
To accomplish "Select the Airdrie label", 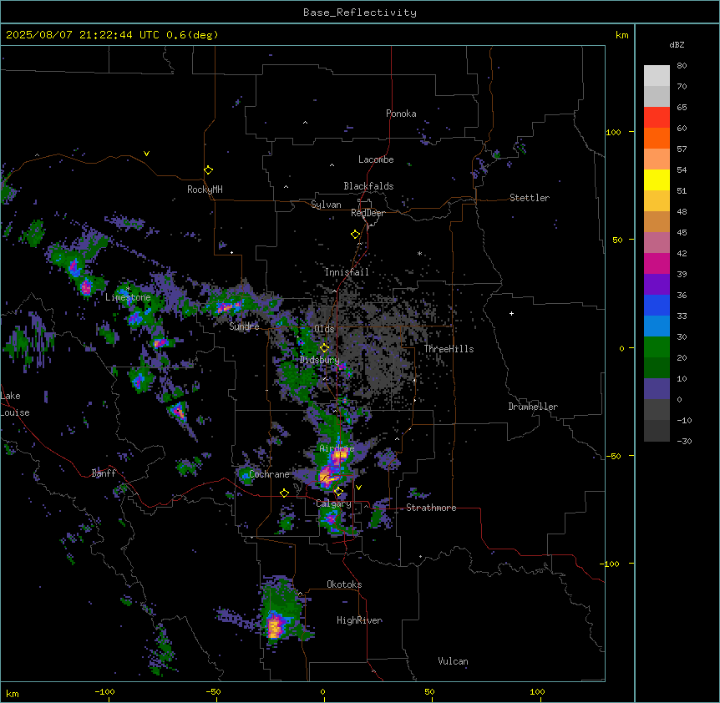I will click(x=337, y=448).
